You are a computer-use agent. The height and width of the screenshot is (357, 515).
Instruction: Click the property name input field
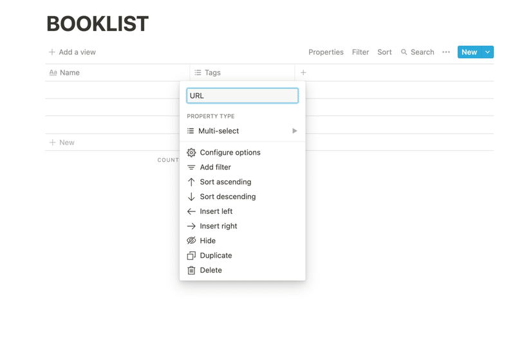click(x=242, y=95)
